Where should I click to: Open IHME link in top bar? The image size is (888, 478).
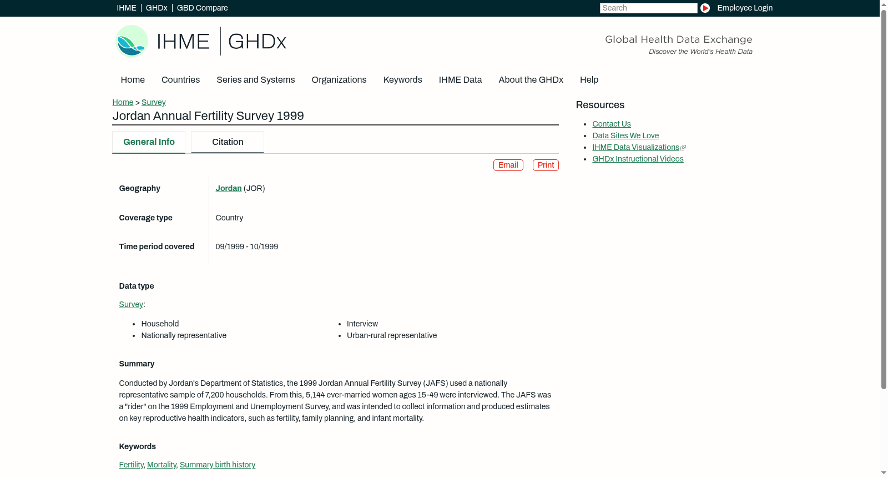(127, 8)
